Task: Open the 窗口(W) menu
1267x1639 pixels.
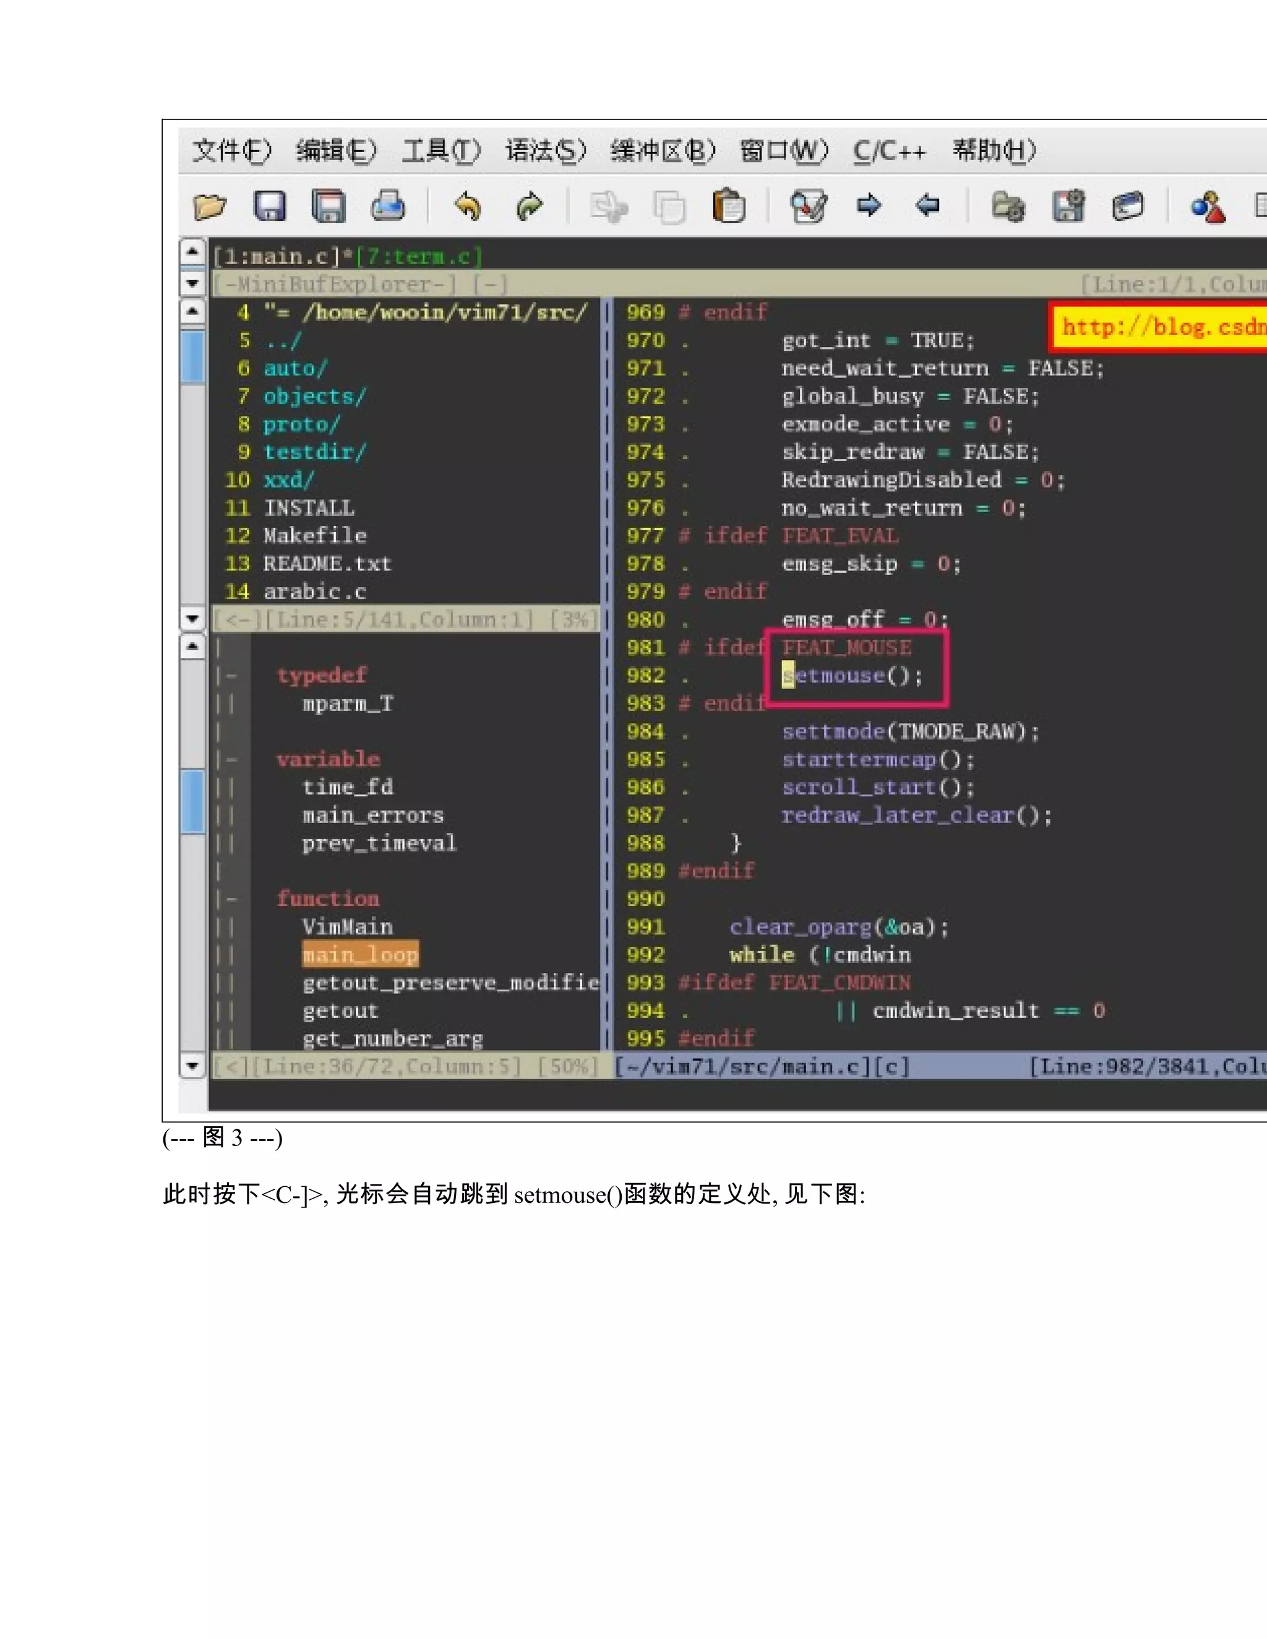Action: tap(784, 151)
